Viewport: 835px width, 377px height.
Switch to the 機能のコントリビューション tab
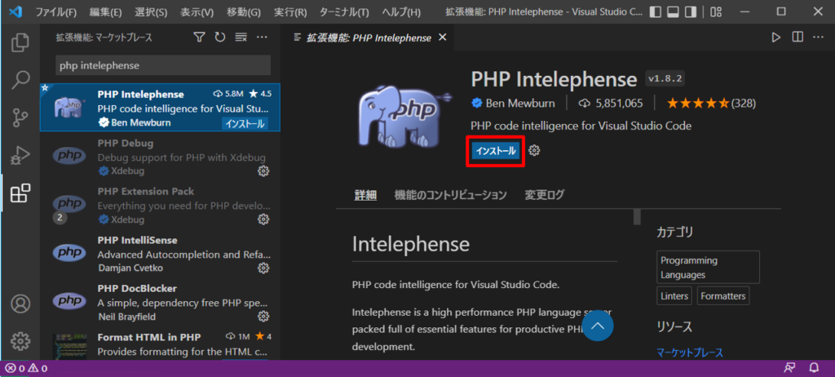[x=450, y=195]
